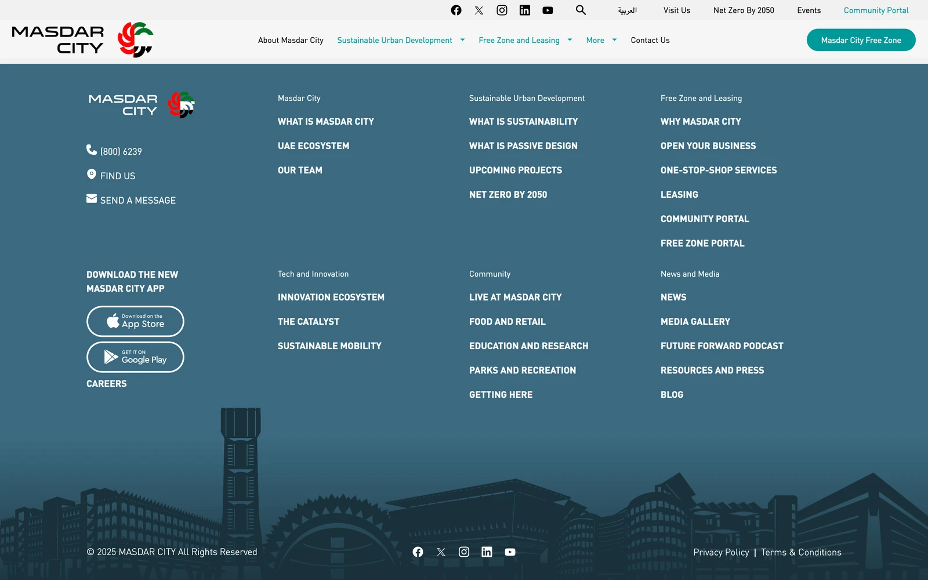
Task: Click the envelope icon for Send a Message
Action: (x=92, y=198)
